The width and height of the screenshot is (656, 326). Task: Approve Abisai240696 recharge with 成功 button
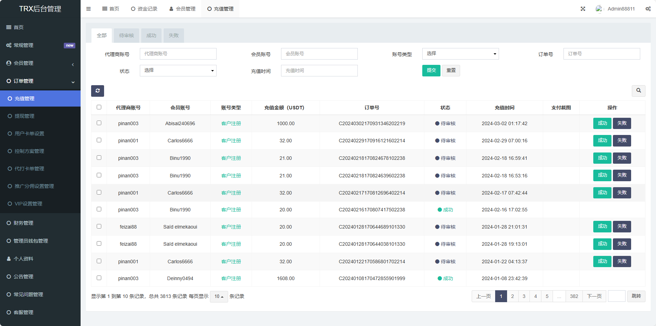602,123
